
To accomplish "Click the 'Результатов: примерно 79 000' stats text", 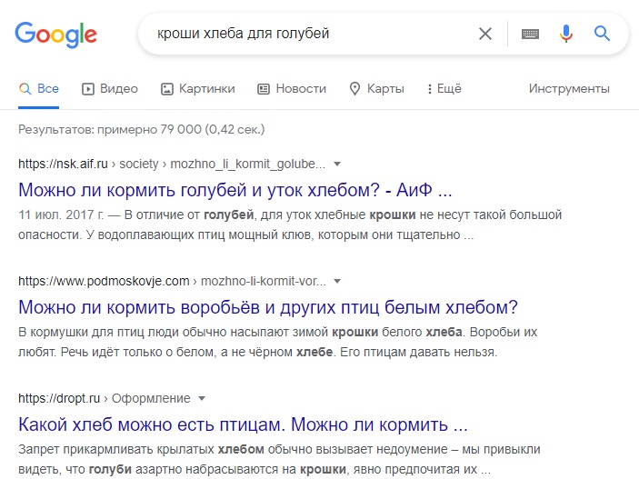I will pyautogui.click(x=142, y=130).
